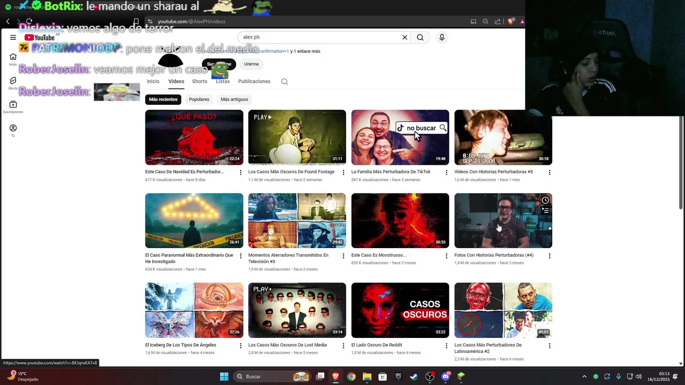Image resolution: width=685 pixels, height=385 pixels.
Task: Bookmark this page in browser toolbar
Action: click(x=136, y=21)
